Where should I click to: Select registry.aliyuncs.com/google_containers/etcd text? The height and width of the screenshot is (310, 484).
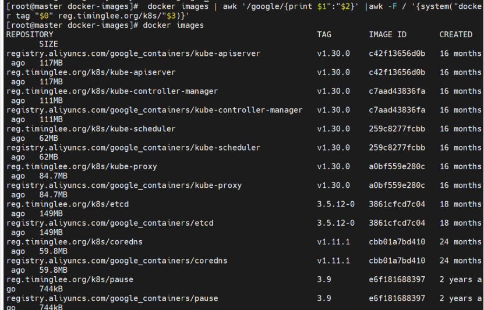pyautogui.click(x=109, y=223)
